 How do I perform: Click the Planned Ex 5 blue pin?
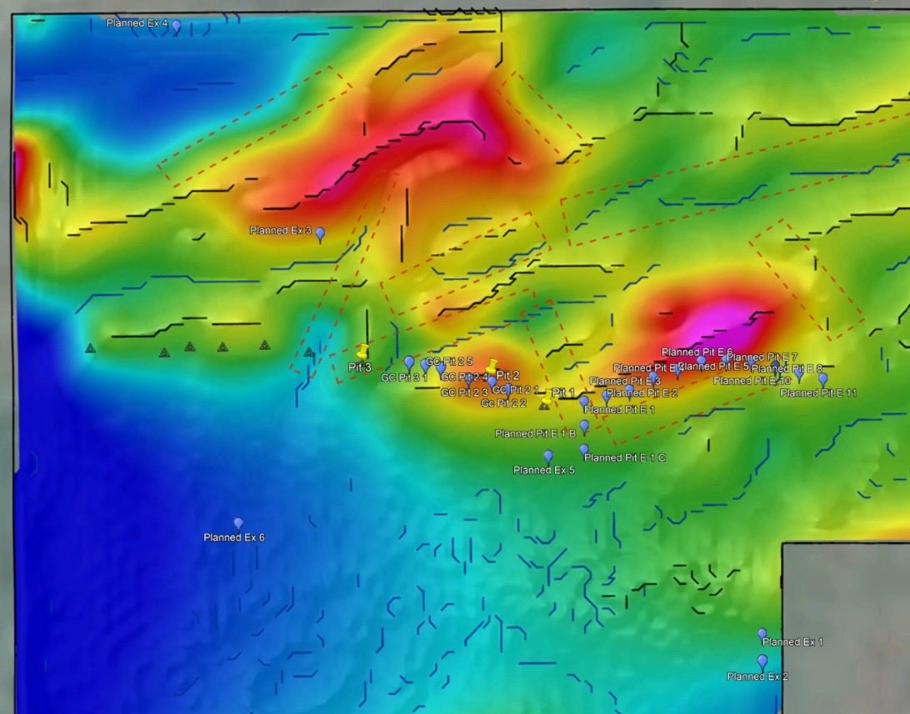(x=548, y=457)
